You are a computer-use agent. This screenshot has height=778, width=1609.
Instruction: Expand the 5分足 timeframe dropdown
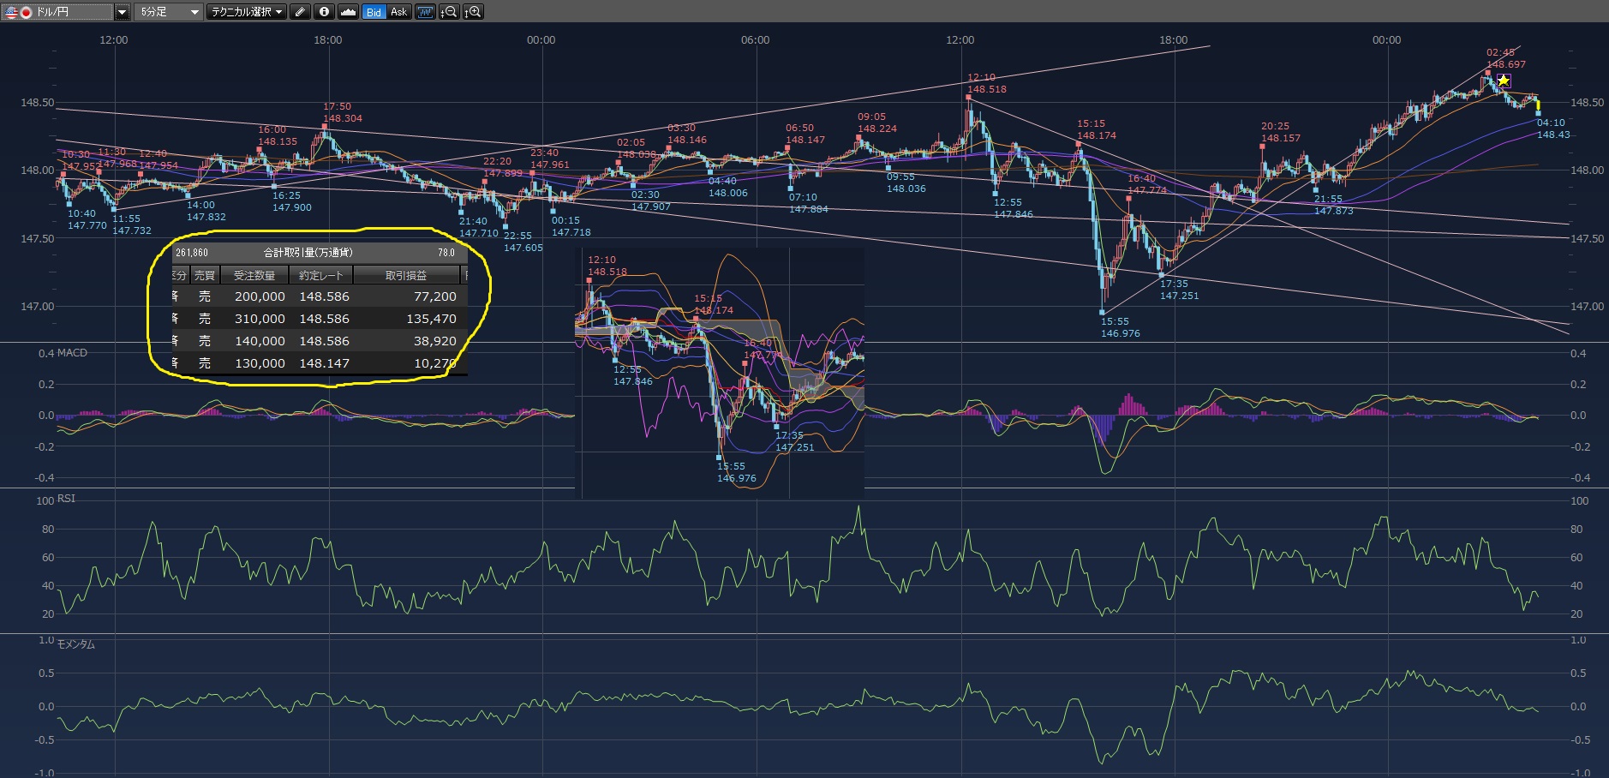(194, 12)
